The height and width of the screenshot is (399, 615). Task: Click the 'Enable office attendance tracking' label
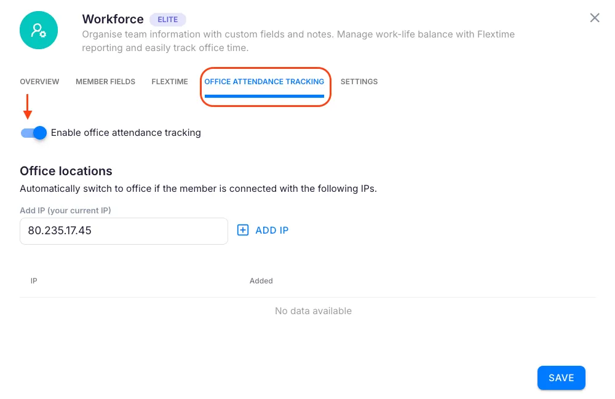(126, 133)
